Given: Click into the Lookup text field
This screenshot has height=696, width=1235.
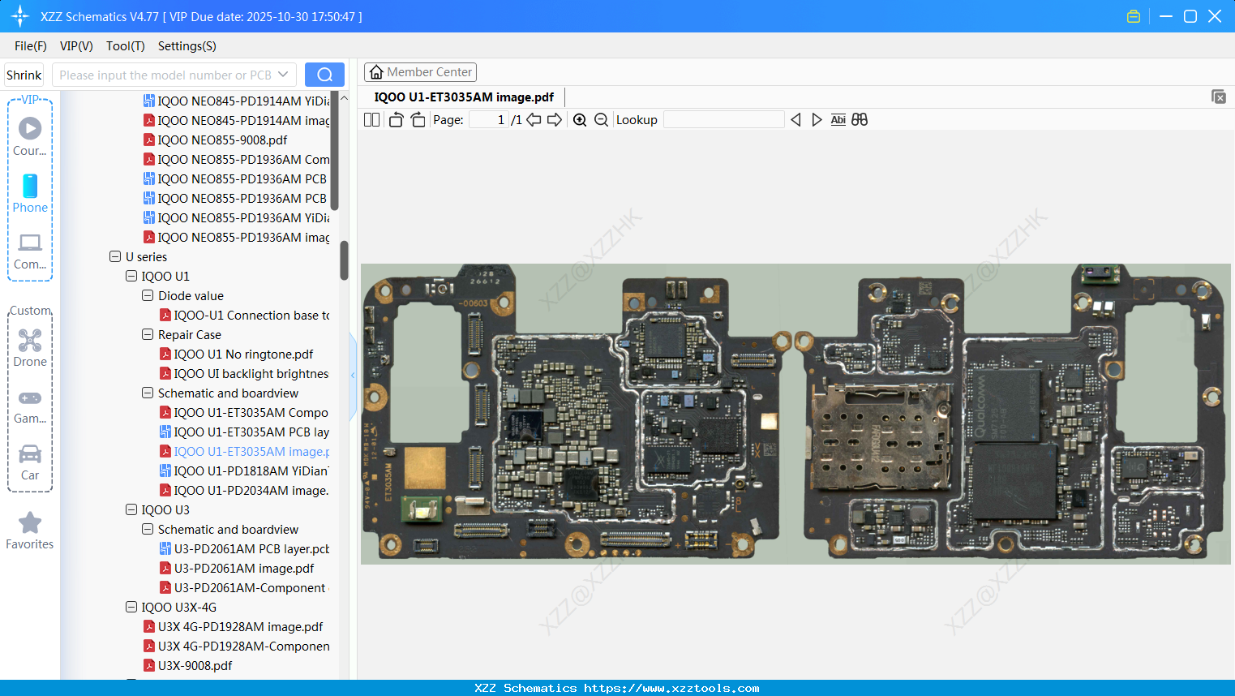Looking at the screenshot, I should (x=723, y=120).
